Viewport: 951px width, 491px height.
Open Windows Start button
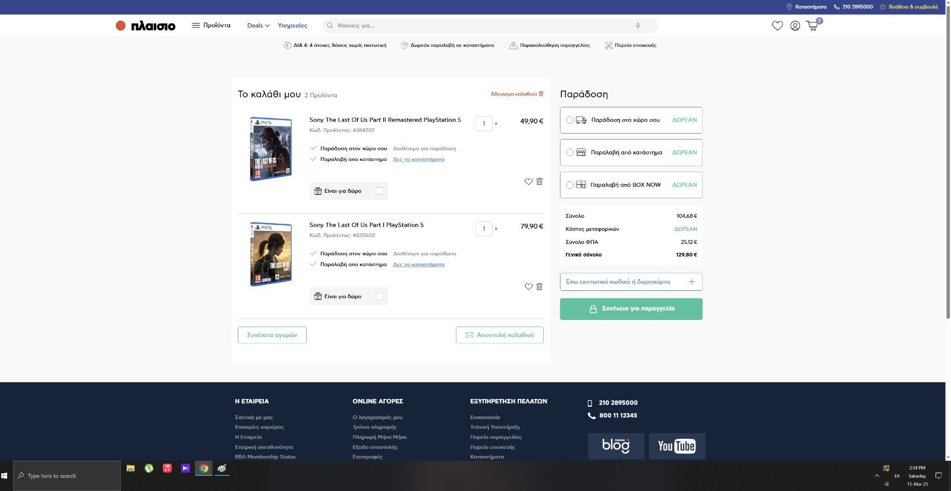pyautogui.click(x=5, y=476)
